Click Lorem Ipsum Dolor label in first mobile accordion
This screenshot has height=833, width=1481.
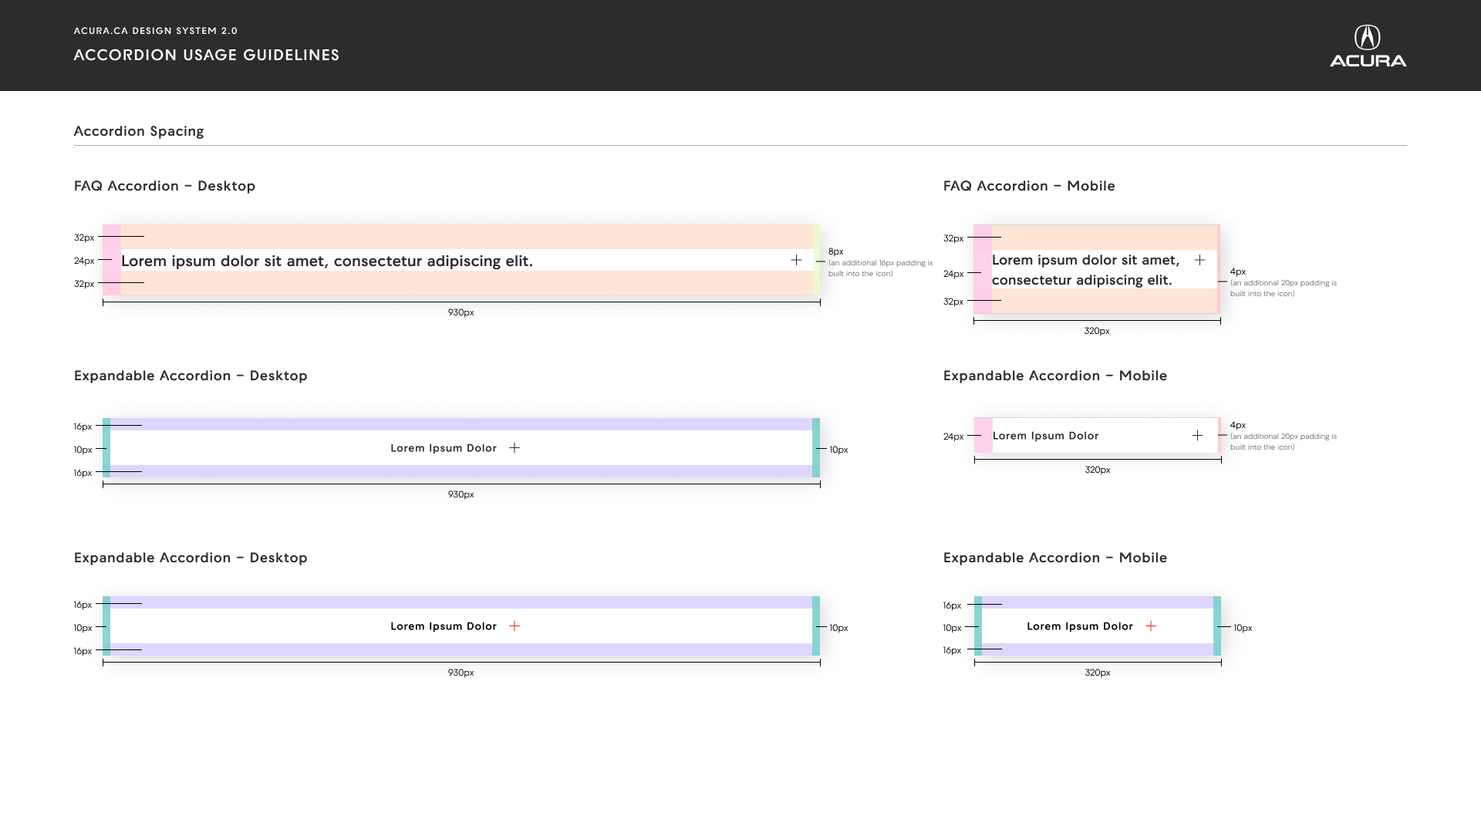click(1045, 436)
